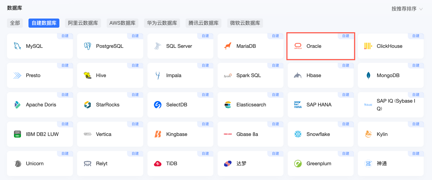The height and width of the screenshot is (180, 432).
Task: Click the 自建 tag on Oracle card
Action: click(x=346, y=36)
